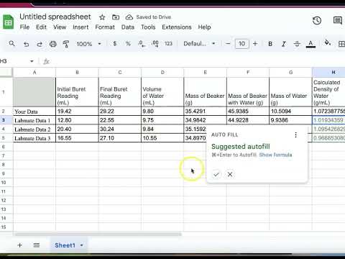345x259 pixels.
Task: Decrease font size with minus button
Action: pos(228,44)
